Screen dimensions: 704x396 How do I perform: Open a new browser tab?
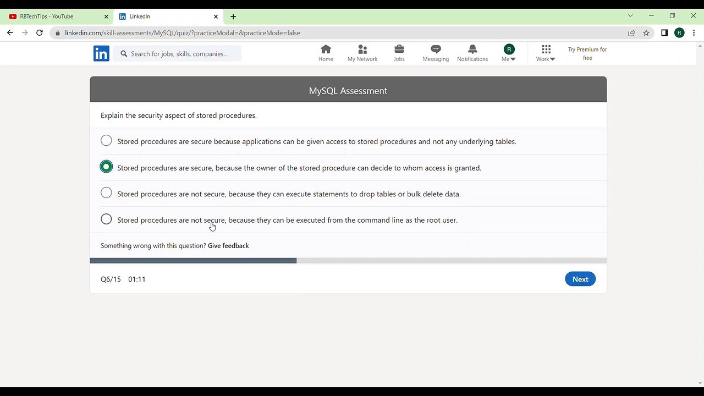point(233,16)
